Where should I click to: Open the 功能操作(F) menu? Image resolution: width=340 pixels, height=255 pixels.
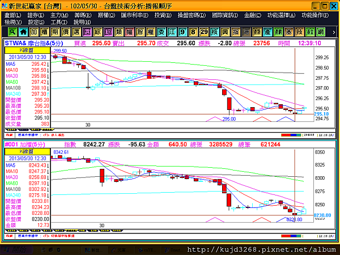tap(315, 15)
